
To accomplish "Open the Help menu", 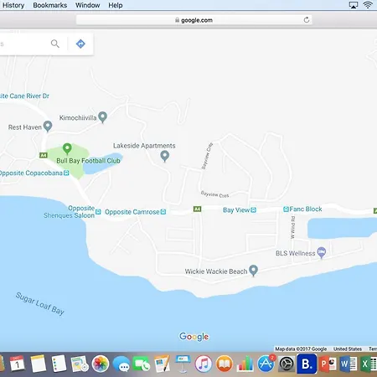I will pos(116,5).
